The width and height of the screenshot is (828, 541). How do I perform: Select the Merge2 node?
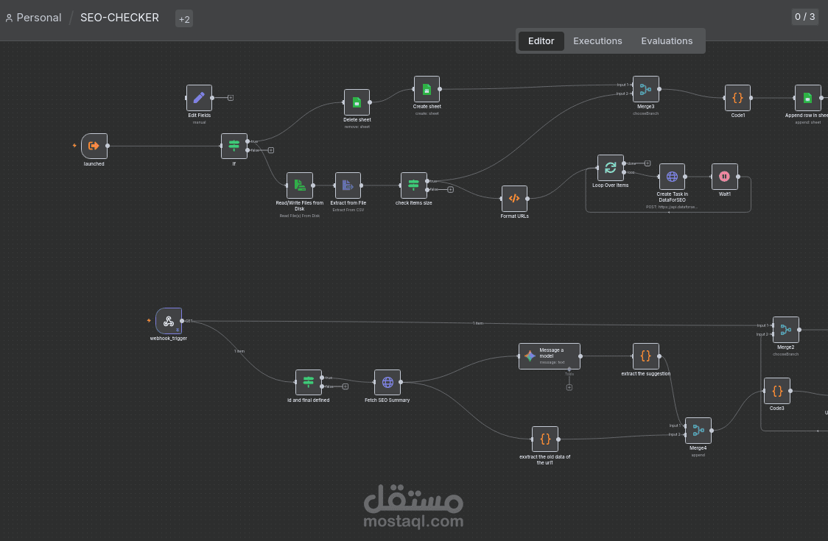tap(786, 330)
